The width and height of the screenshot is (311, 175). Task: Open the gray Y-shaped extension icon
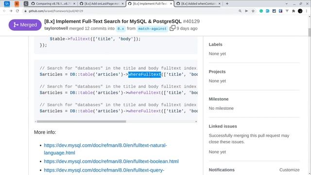pos(287,11)
